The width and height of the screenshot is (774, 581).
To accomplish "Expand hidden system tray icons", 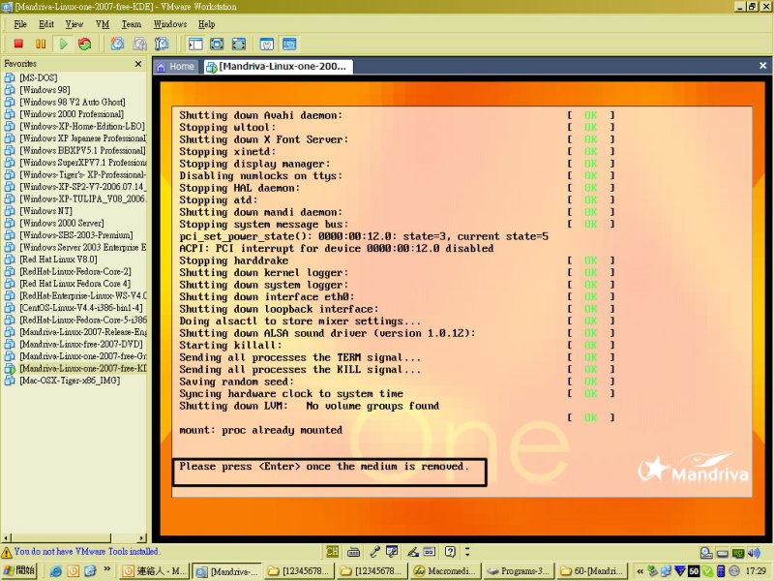I will tap(640, 571).
